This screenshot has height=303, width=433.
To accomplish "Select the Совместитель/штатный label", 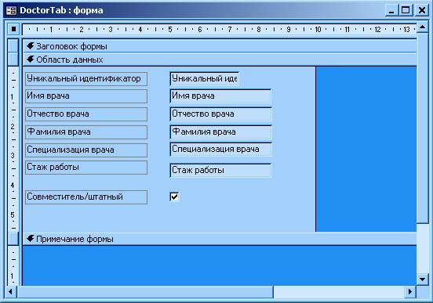I will point(86,197).
